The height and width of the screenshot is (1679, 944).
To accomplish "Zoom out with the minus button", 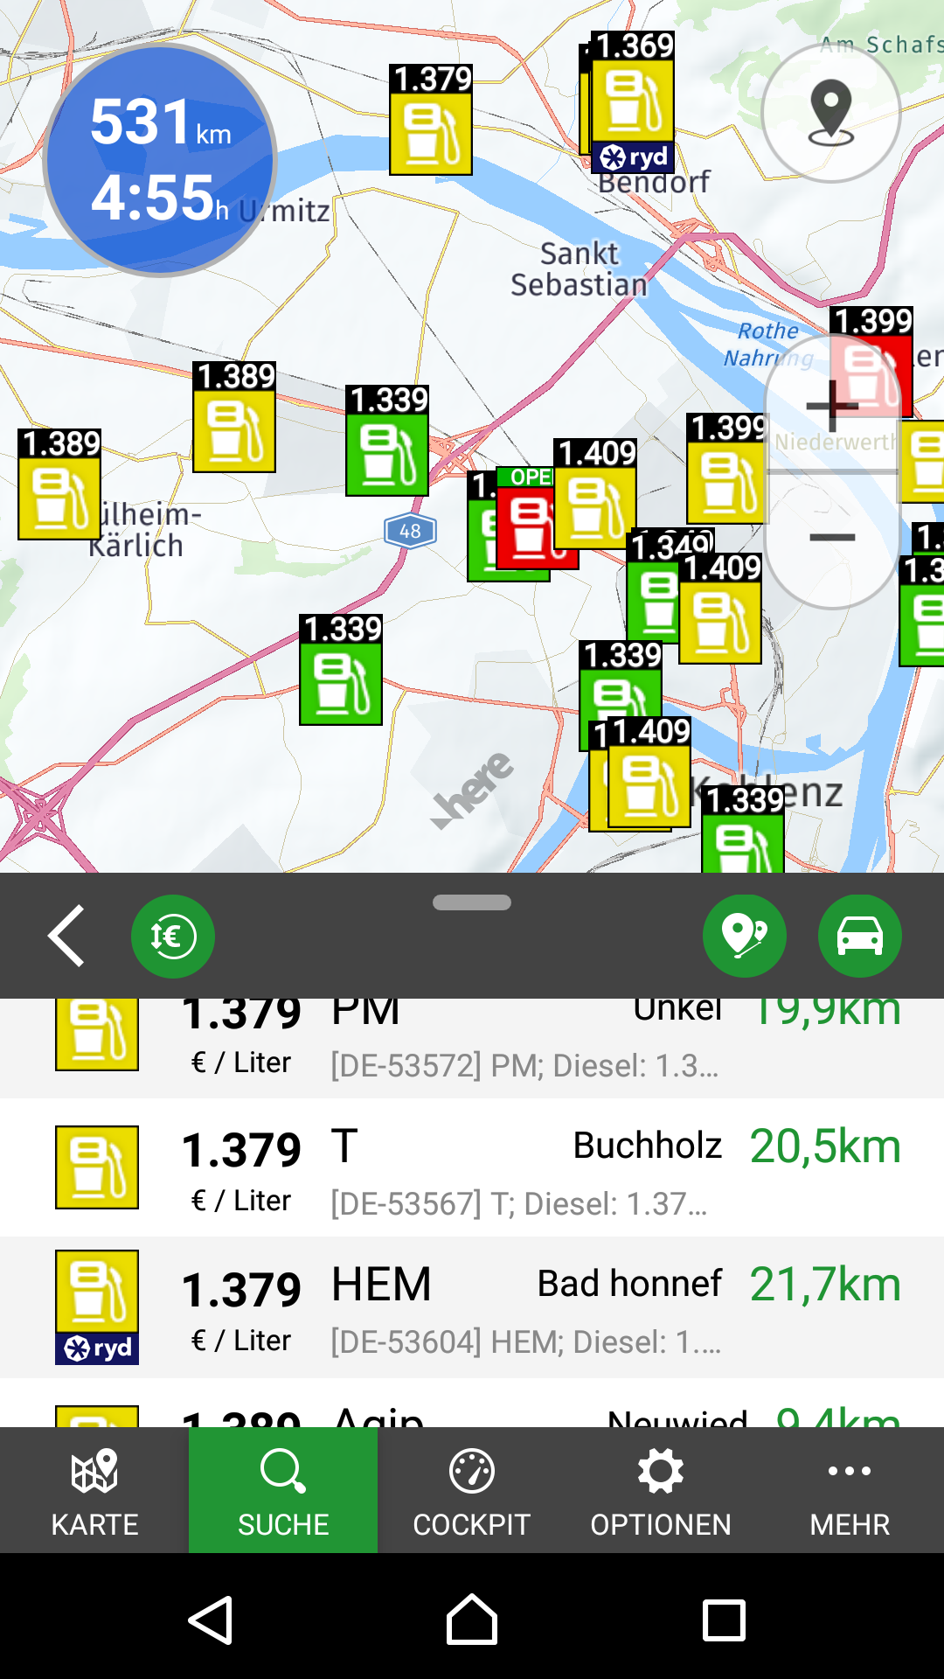I will coord(831,538).
